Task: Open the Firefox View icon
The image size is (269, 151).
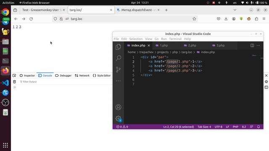Action: (15, 10)
